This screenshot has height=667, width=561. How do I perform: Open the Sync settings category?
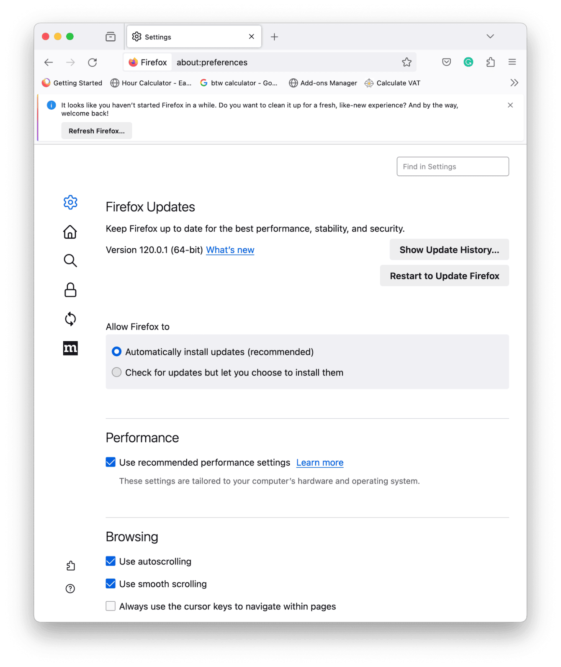tap(70, 319)
